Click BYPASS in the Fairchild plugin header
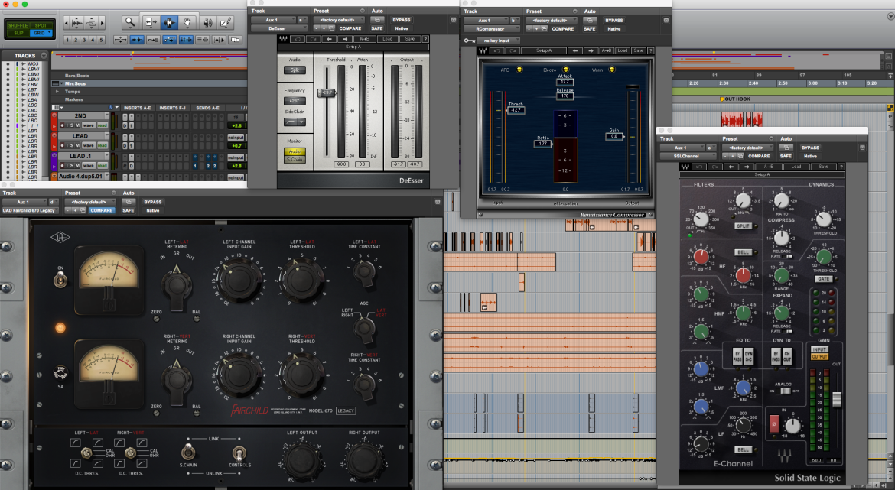 (x=152, y=202)
